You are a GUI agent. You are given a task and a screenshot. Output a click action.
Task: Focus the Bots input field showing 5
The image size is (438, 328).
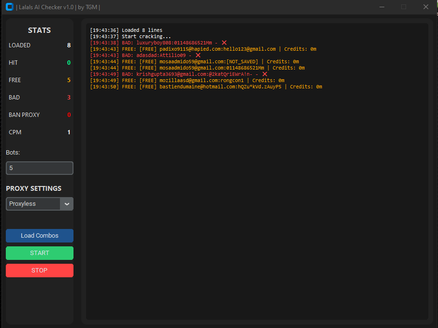40,168
